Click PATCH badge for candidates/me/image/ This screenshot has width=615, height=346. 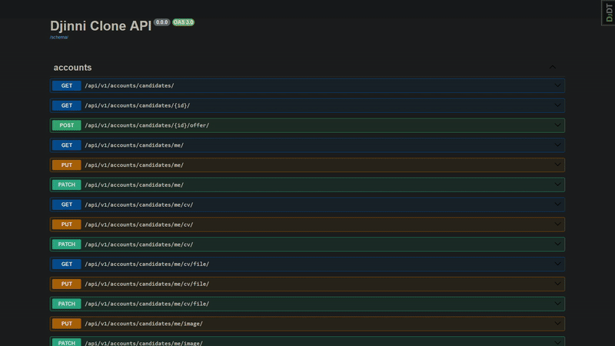tap(67, 342)
